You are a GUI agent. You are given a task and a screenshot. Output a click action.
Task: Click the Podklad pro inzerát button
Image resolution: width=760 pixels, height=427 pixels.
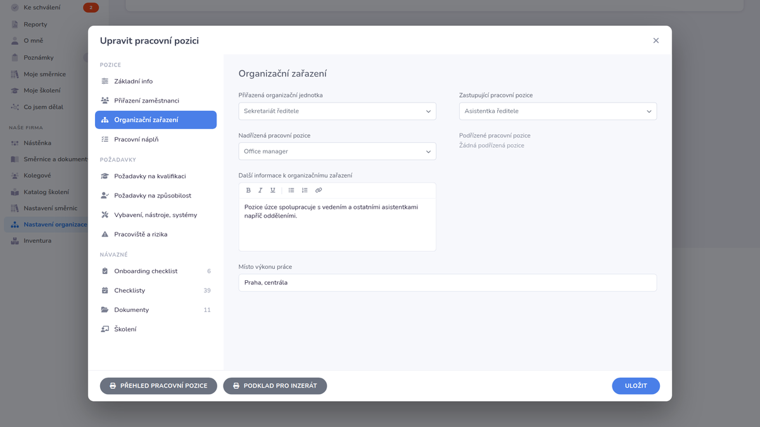coord(275,386)
